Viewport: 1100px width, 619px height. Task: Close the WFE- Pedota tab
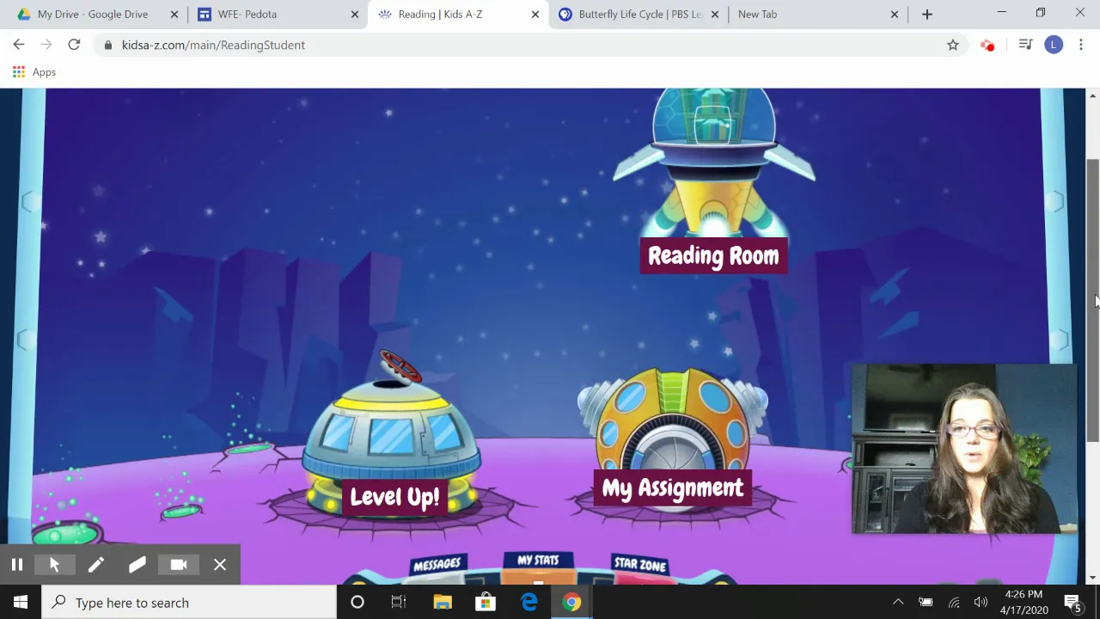(x=354, y=15)
